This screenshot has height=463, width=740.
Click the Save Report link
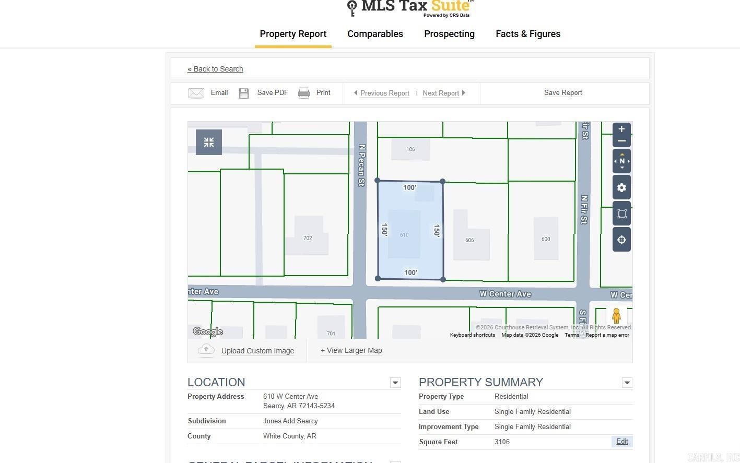pos(563,93)
